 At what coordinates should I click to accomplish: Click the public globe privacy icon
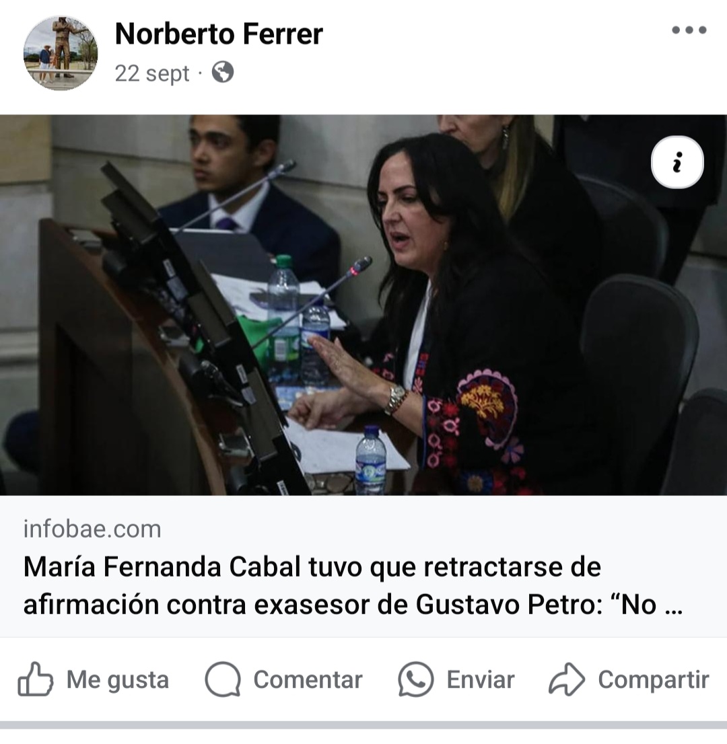coord(223,72)
